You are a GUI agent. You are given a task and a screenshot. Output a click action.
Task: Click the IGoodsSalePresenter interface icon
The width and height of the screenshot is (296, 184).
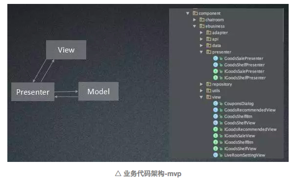(216, 71)
